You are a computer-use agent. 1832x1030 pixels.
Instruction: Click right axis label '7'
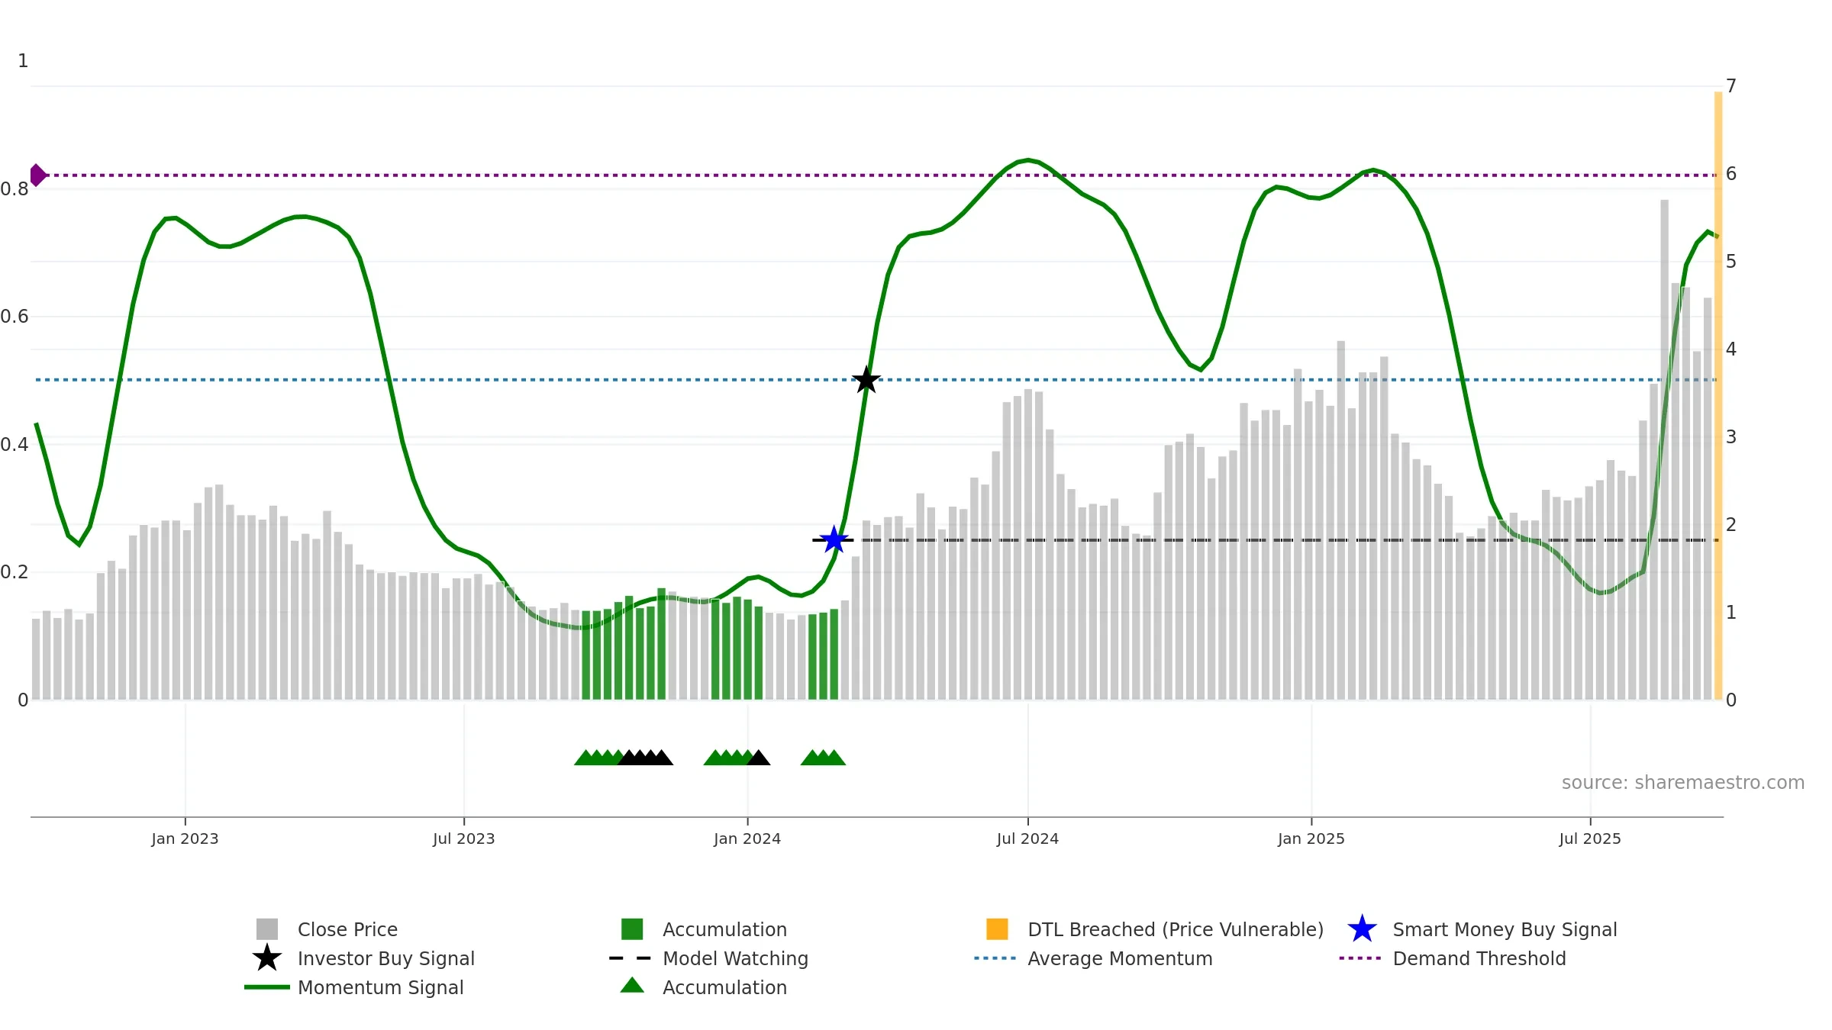click(x=1731, y=86)
